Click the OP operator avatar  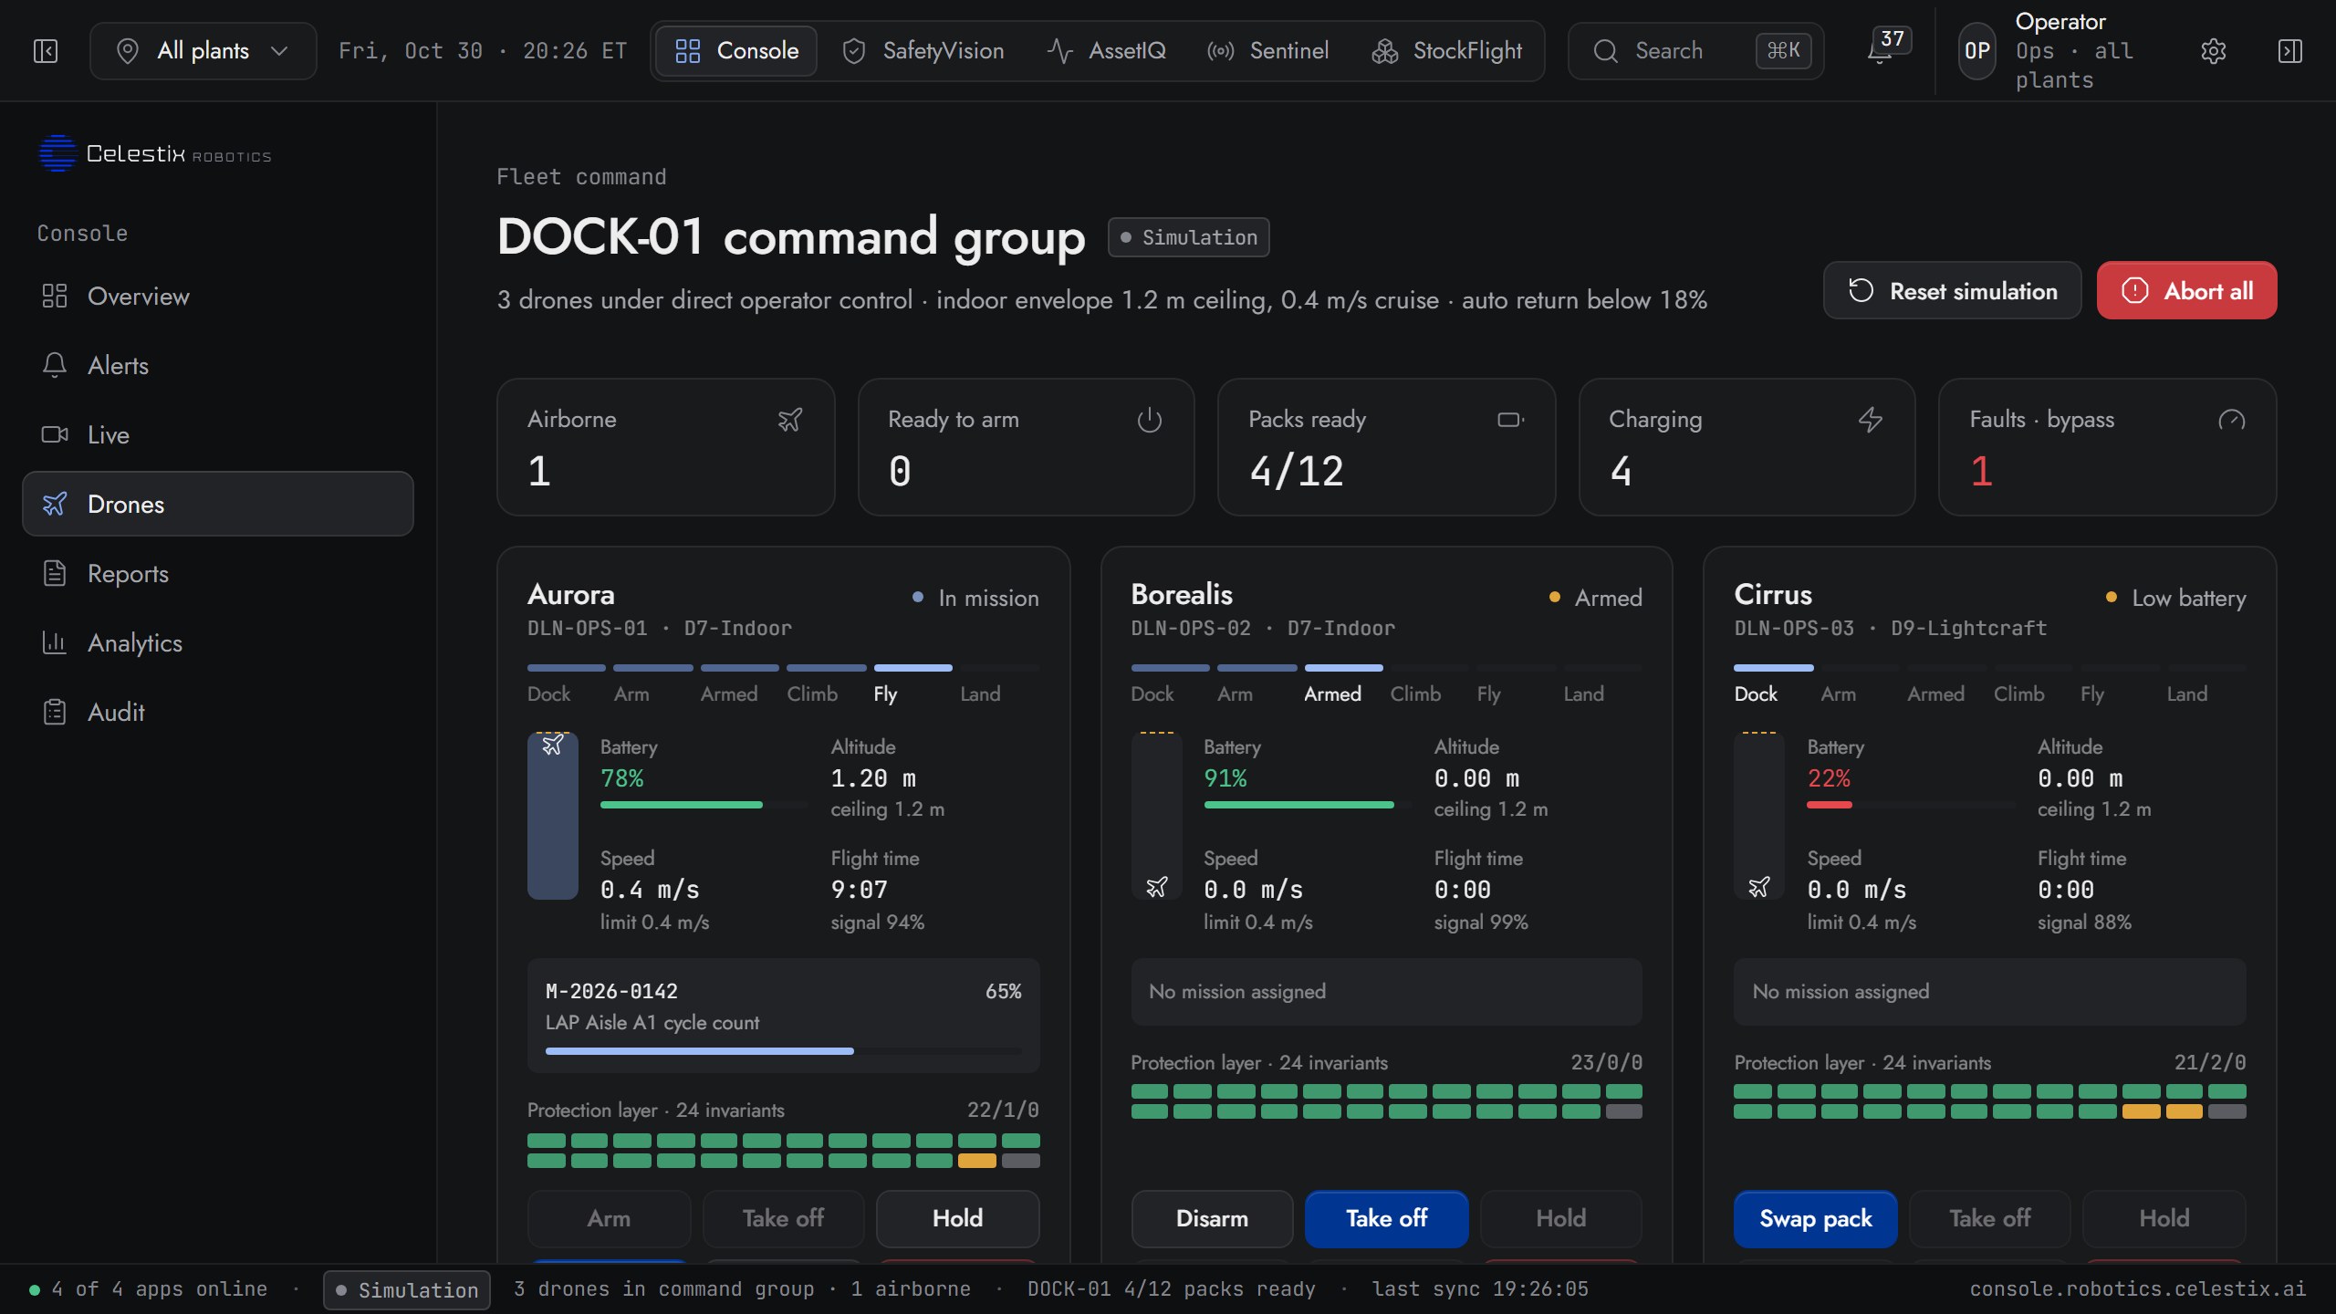[1977, 51]
